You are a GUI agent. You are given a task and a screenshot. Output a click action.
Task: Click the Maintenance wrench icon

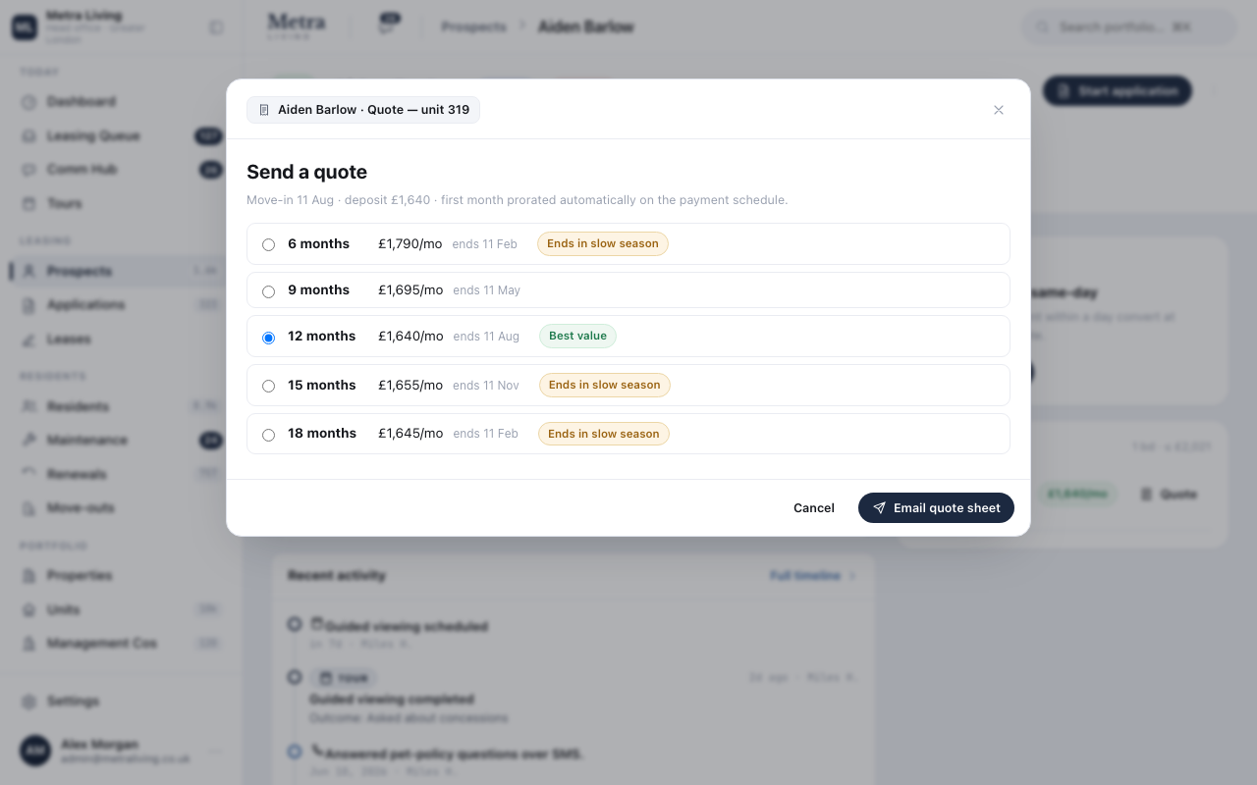coord(29,440)
